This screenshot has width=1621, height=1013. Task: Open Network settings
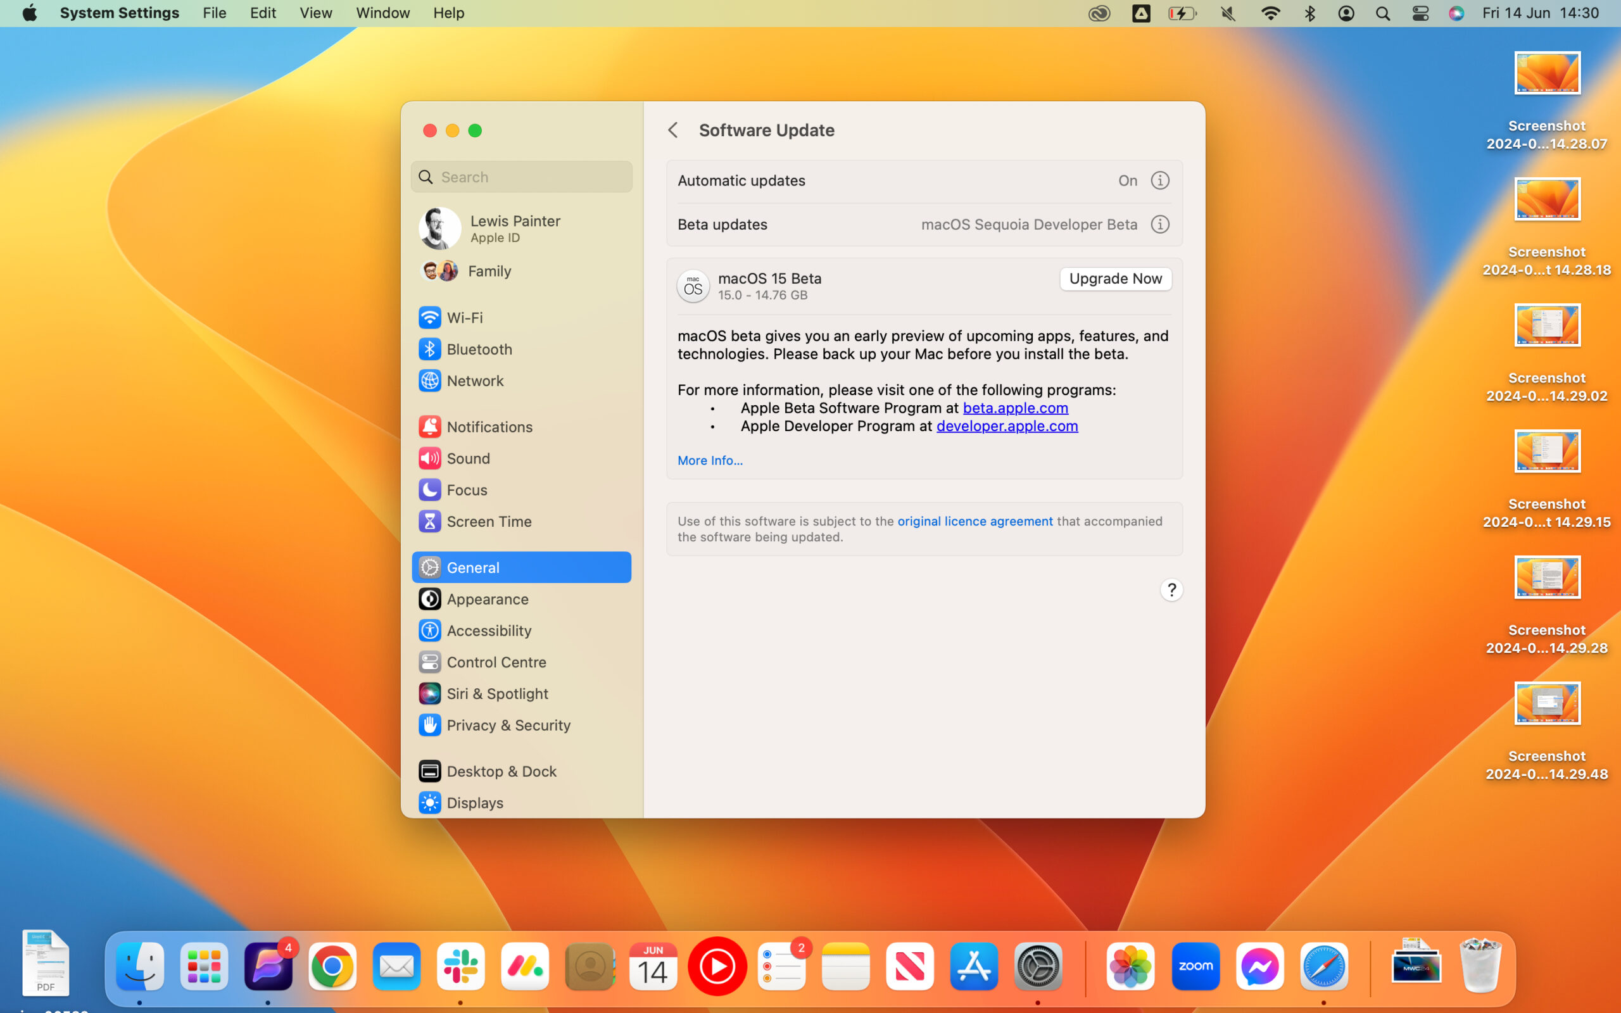click(476, 381)
